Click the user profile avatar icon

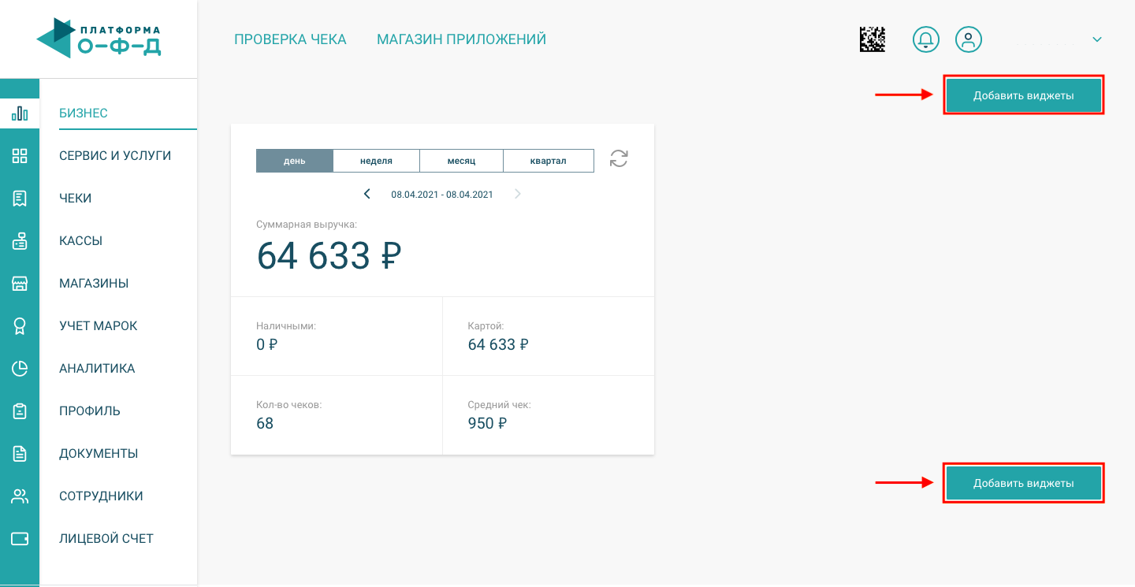[x=969, y=39]
